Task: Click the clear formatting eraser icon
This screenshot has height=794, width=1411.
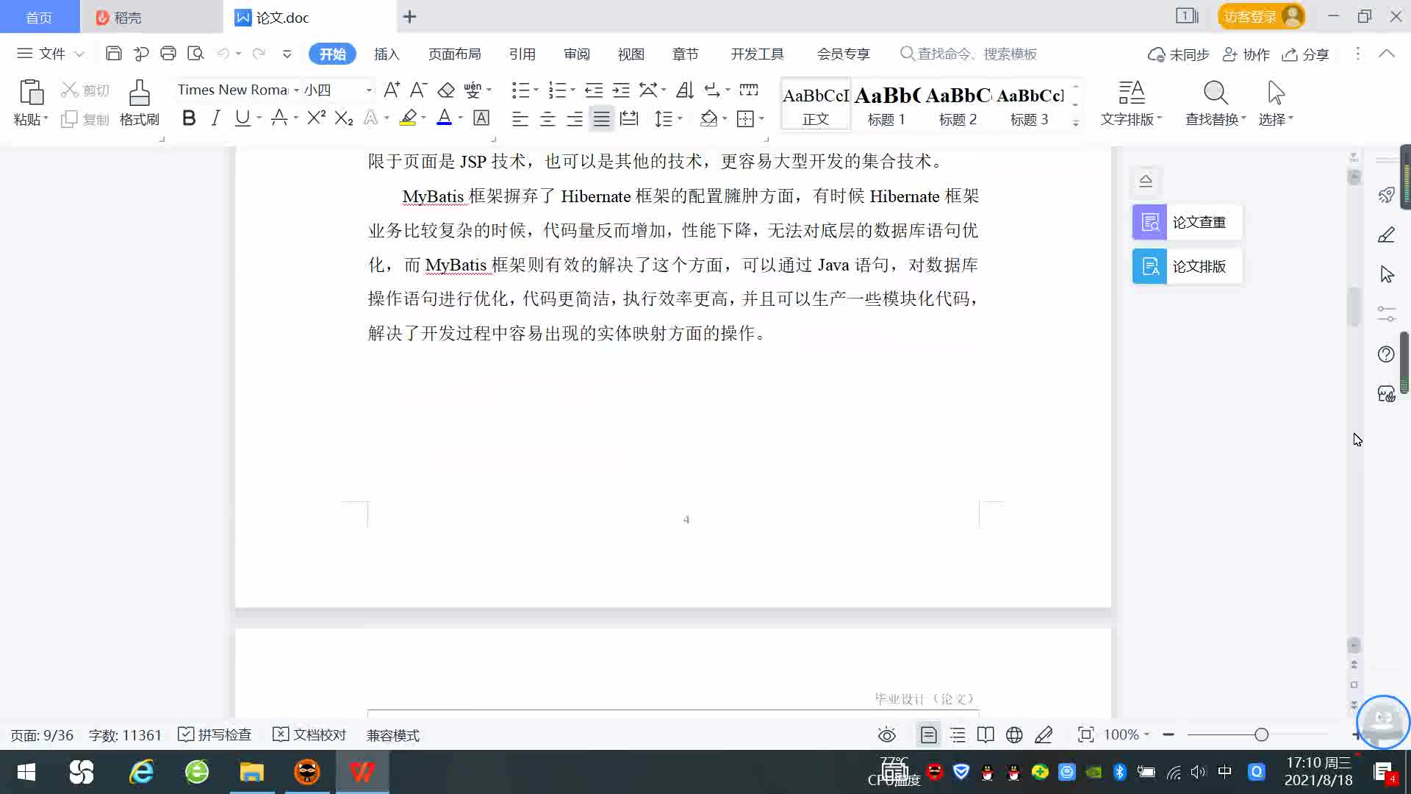Action: tap(446, 90)
